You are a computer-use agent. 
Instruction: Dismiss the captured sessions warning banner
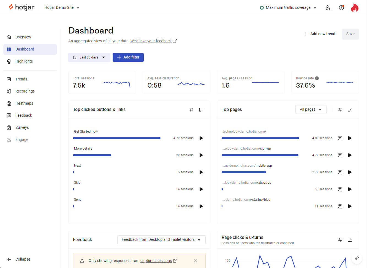(x=195, y=261)
